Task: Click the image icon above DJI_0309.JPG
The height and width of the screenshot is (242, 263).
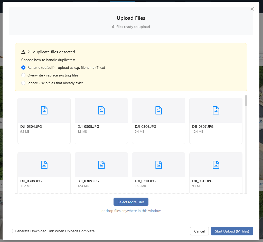Action: point(101,165)
